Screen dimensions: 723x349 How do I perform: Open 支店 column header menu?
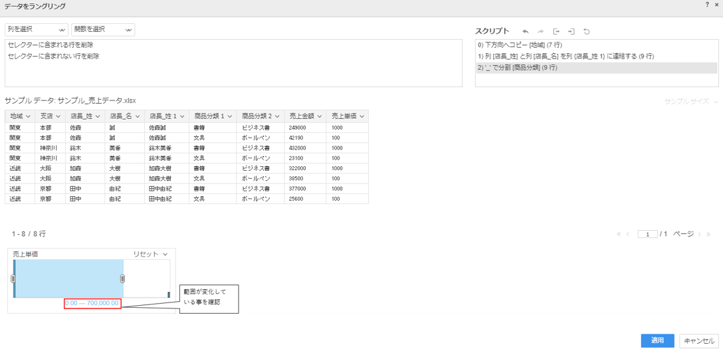[58, 116]
